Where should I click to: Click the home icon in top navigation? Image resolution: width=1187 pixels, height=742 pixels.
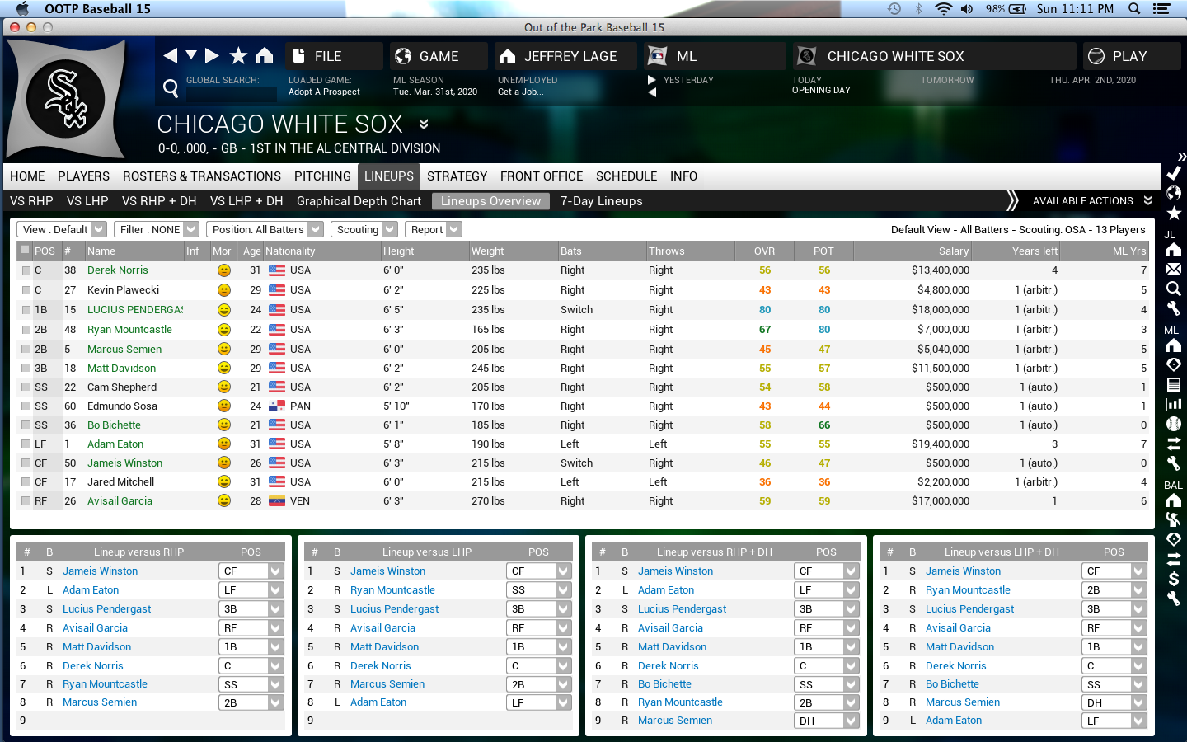coord(265,56)
